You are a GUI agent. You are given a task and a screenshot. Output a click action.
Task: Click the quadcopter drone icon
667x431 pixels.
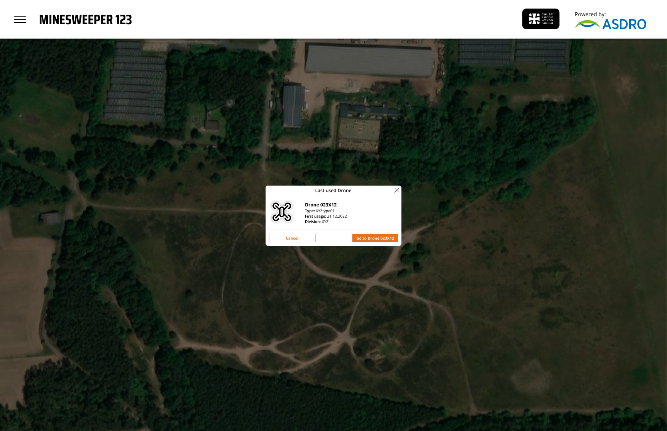click(282, 212)
